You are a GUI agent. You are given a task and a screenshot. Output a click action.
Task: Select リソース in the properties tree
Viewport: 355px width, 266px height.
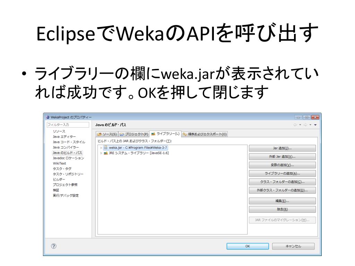pos(59,131)
